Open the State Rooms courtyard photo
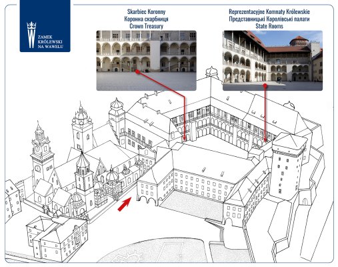The image size is (338, 267). pos(273,61)
